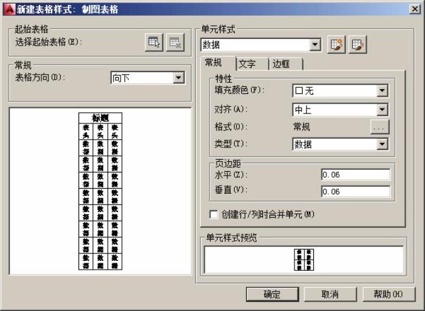Click the create new cell style icon
Viewport: 425px width, 311px height.
336,45
